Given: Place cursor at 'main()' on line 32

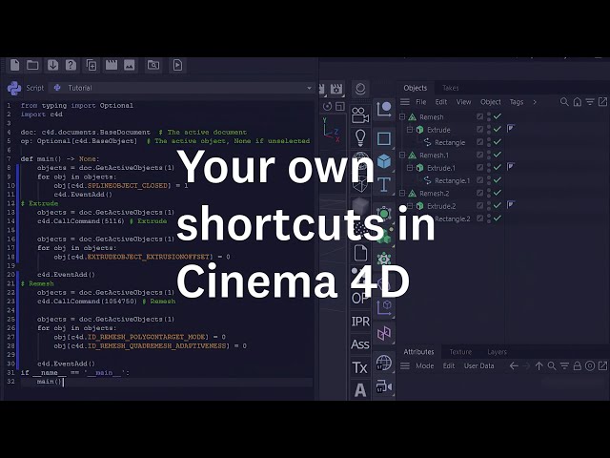Looking at the screenshot, I should pos(50,382).
